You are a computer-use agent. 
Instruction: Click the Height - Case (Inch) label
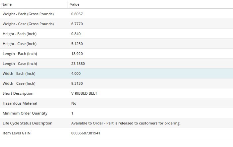pyautogui.click(x=19, y=44)
